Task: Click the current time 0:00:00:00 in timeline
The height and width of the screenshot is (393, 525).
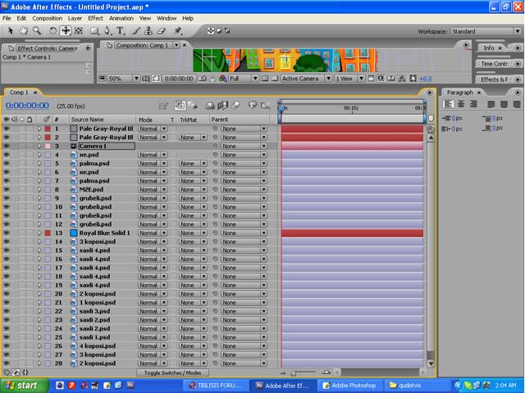Action: click(x=27, y=106)
